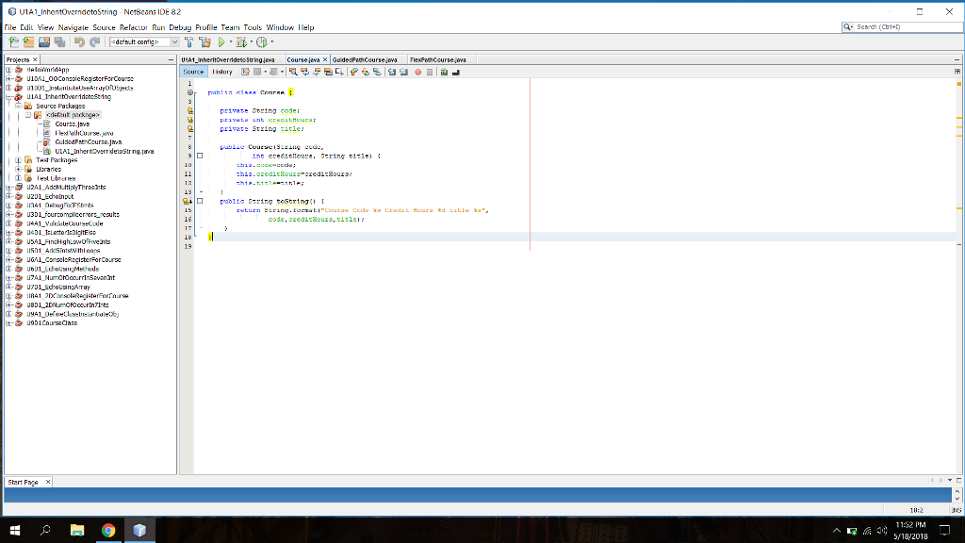965x543 pixels.
Task: Open the Profile Project icon menu
Action: pos(261,42)
